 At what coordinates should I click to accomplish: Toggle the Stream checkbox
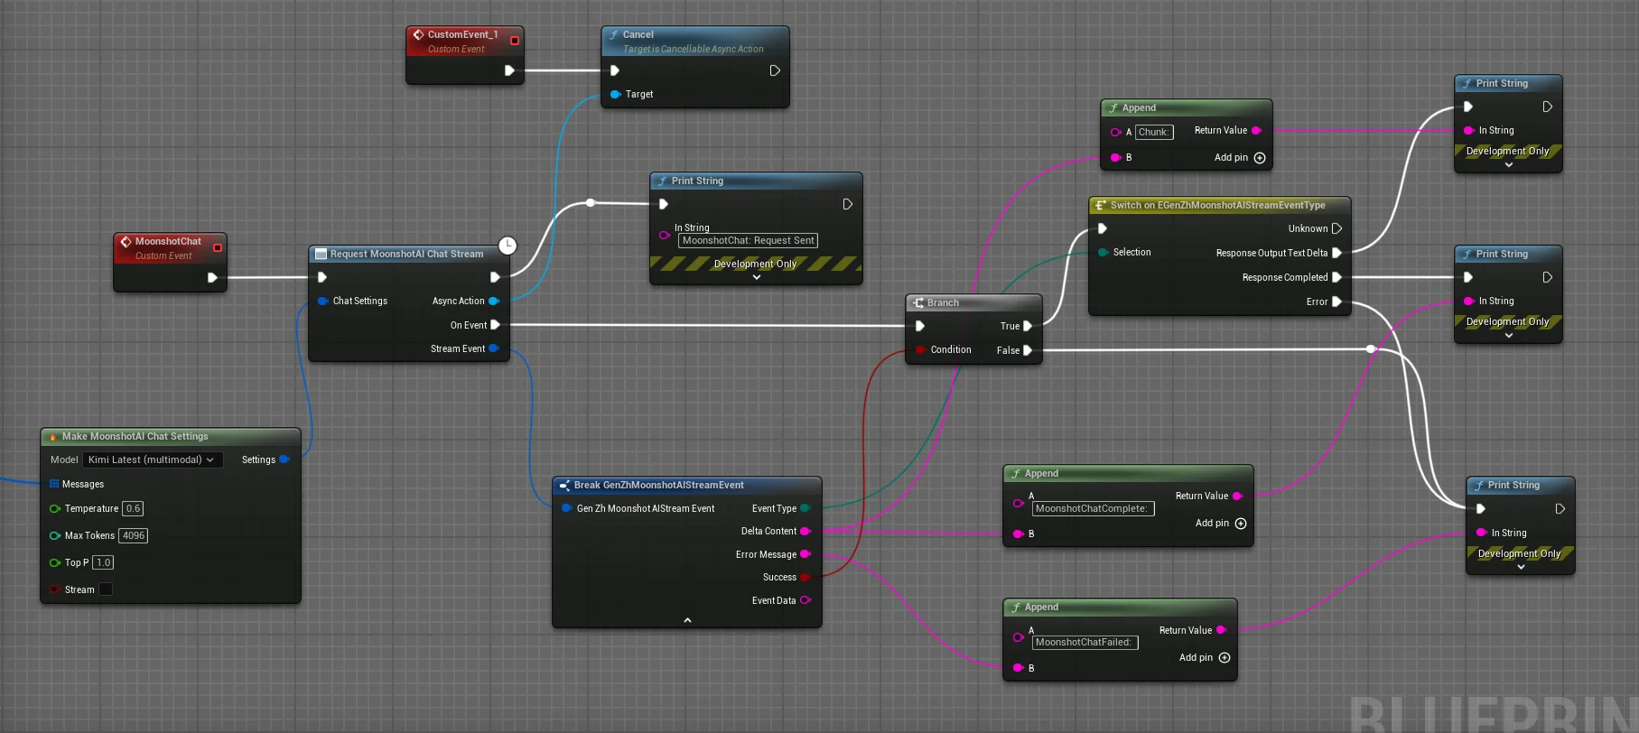[x=106, y=589]
